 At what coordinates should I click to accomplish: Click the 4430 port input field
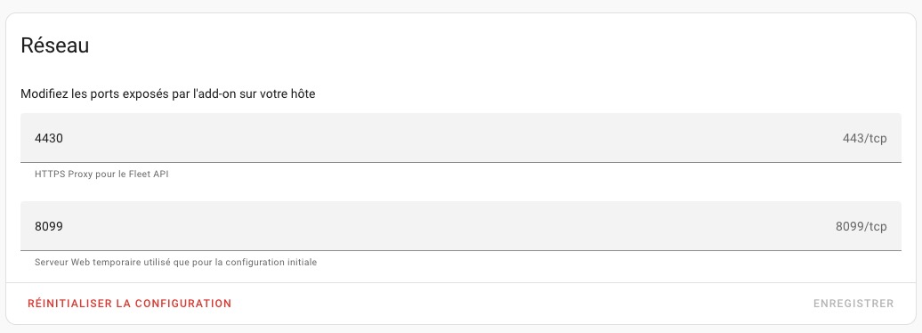[x=461, y=138]
